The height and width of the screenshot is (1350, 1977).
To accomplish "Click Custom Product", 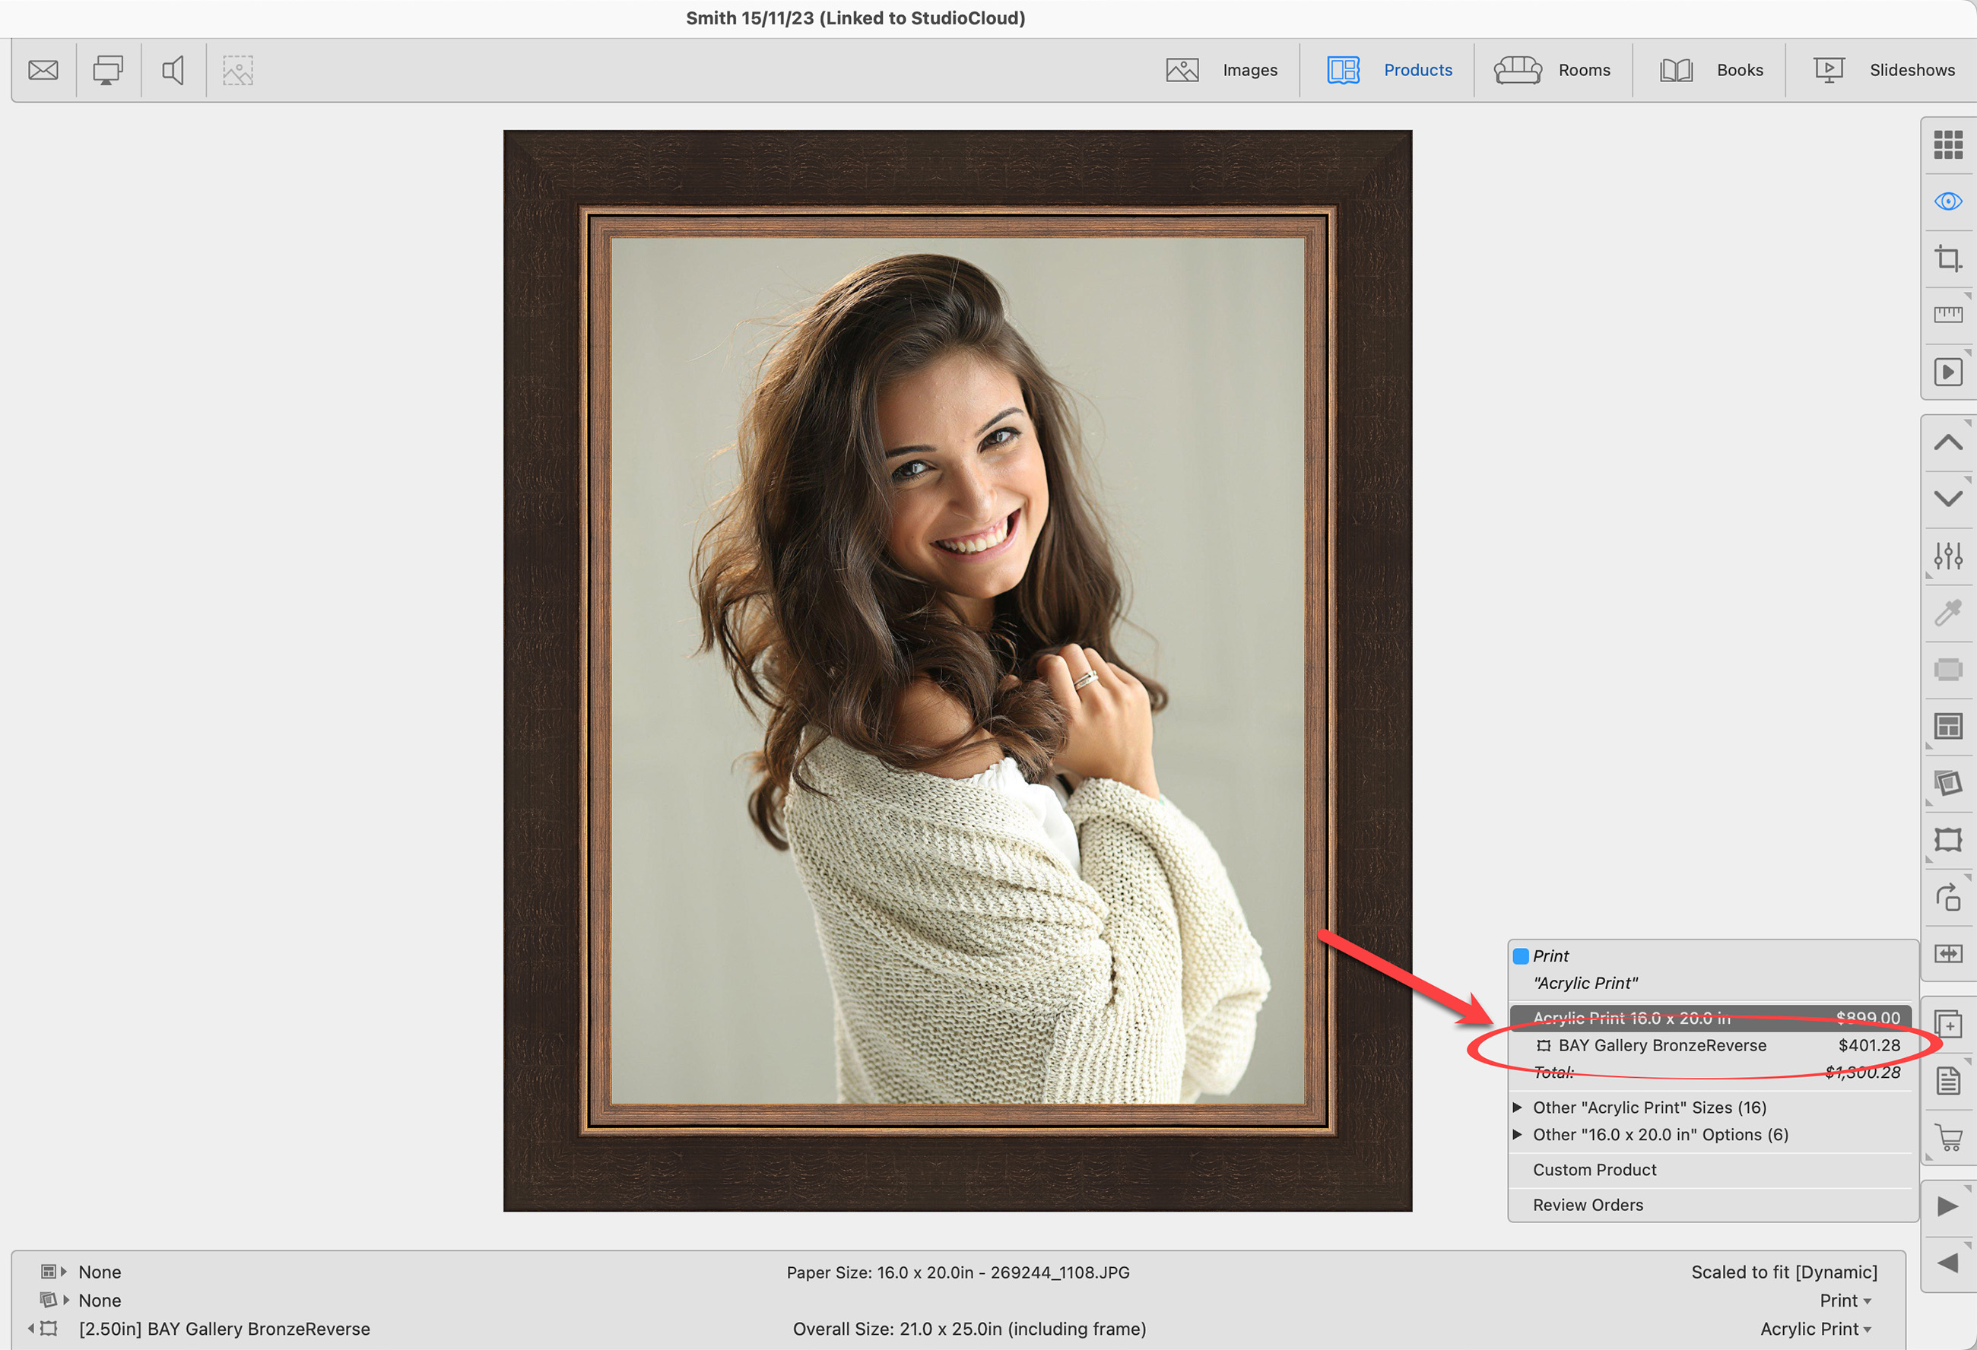I will pos(1595,1170).
